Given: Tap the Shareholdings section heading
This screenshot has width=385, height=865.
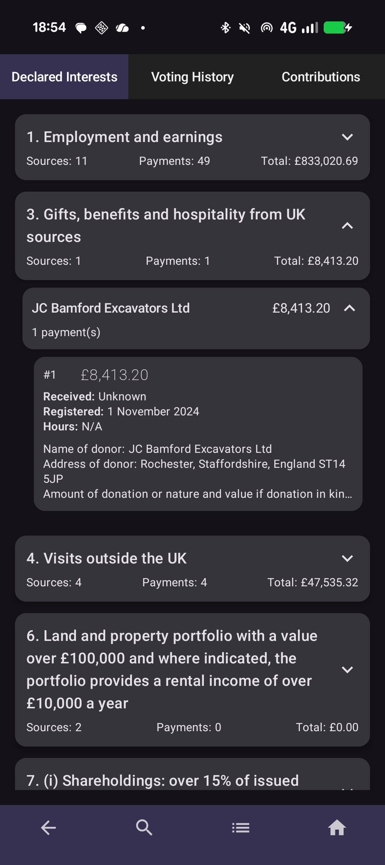Looking at the screenshot, I should [163, 780].
